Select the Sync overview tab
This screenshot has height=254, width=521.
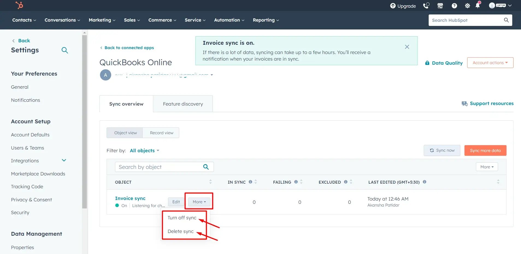(x=126, y=104)
